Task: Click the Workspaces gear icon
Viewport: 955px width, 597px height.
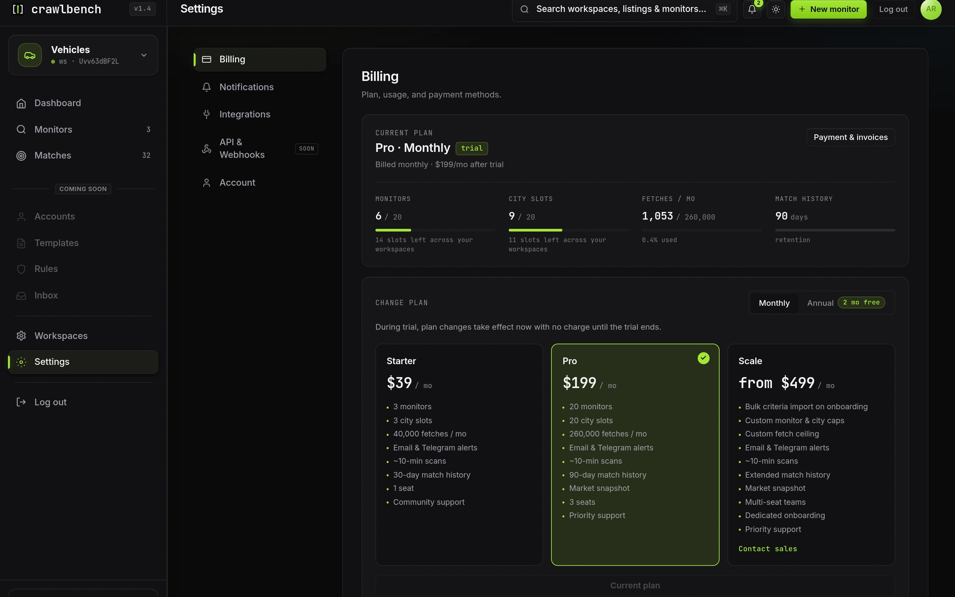Action: [x=21, y=336]
